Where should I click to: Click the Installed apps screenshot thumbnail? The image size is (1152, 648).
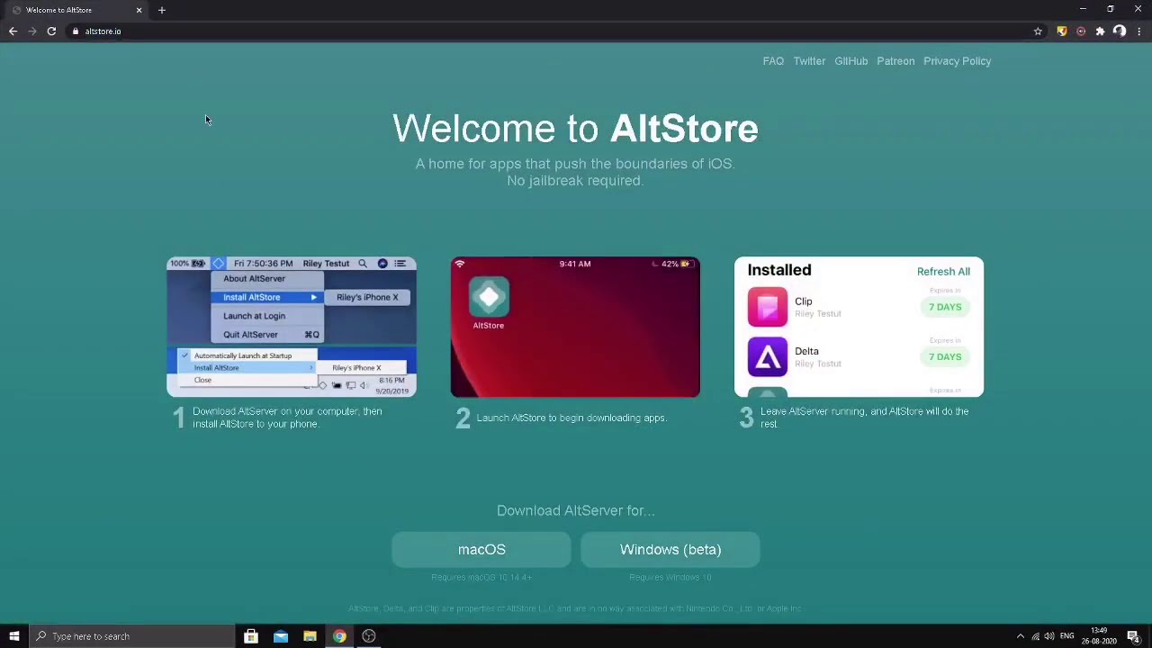(859, 327)
